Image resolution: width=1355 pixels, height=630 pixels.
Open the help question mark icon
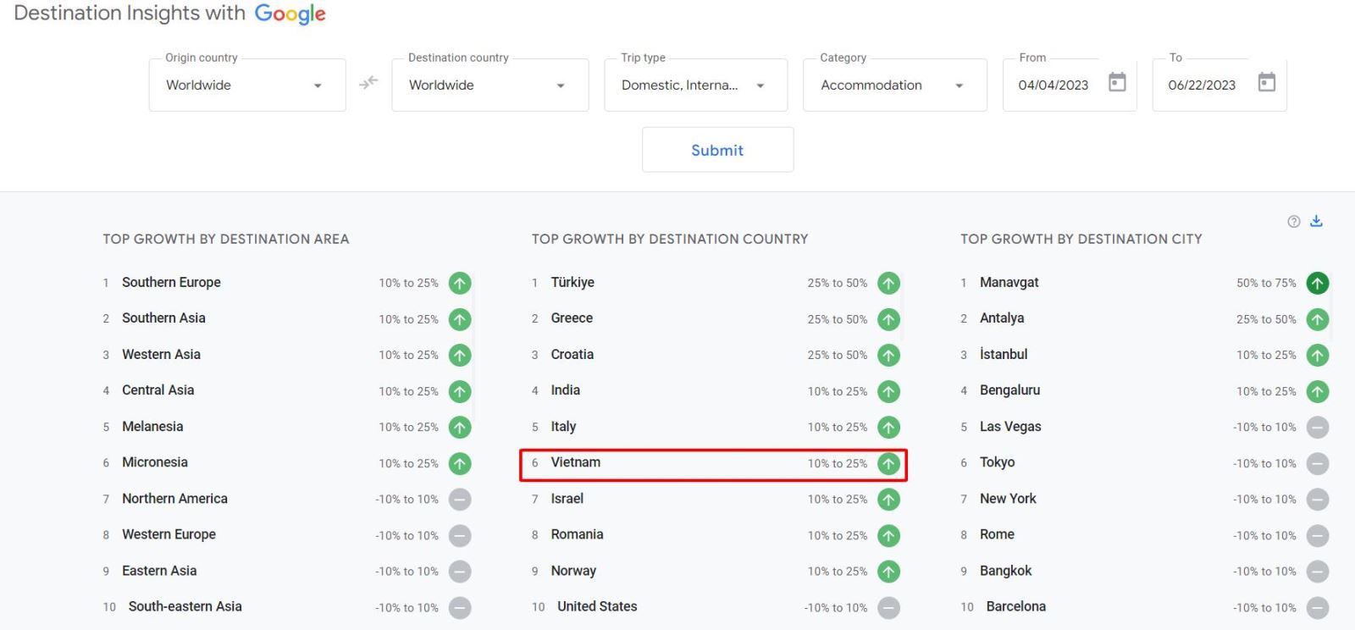[x=1293, y=222]
